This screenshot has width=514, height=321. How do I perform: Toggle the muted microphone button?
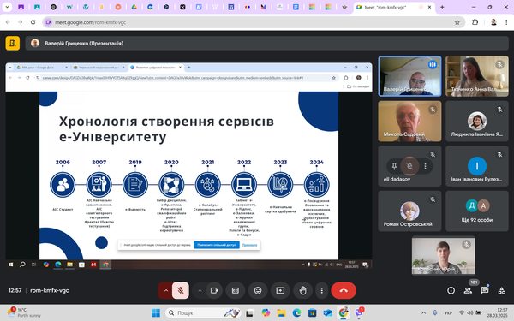(x=180, y=290)
